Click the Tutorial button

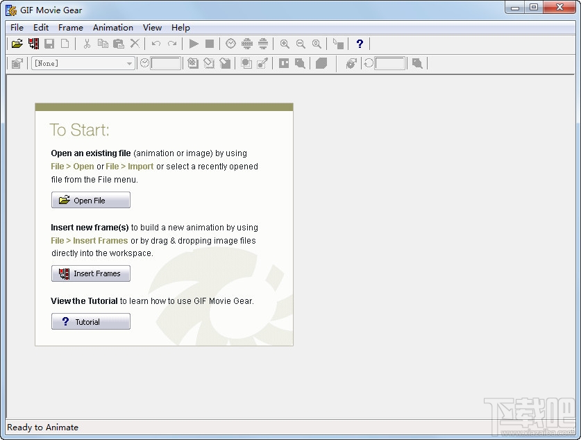click(91, 321)
